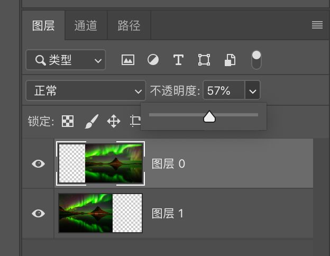Select the 图层 tab

click(43, 25)
